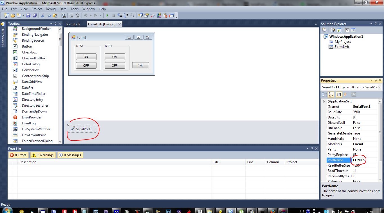The image size is (384, 213).
Task: Open the Data Sources side tab
Action: (3, 35)
